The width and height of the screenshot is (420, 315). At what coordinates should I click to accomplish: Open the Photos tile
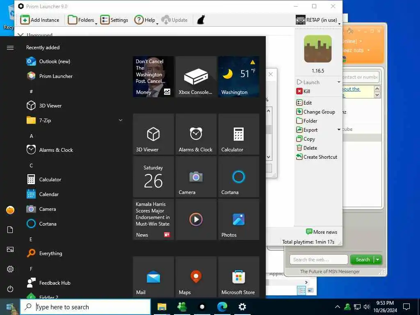click(239, 219)
